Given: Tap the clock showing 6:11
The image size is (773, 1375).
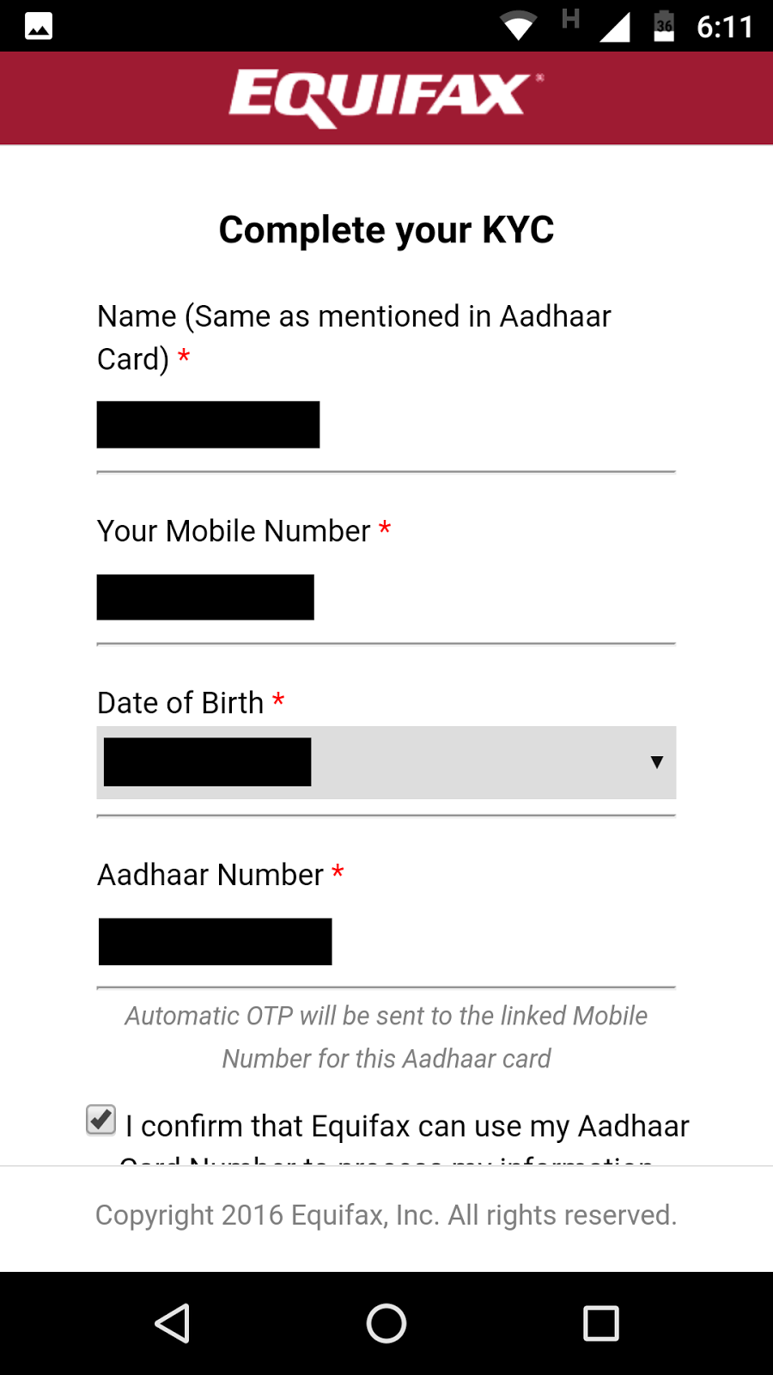Looking at the screenshot, I should [724, 27].
